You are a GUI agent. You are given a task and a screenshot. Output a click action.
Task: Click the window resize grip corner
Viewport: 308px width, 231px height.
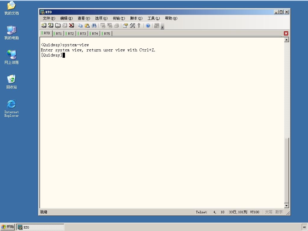click(x=288, y=213)
